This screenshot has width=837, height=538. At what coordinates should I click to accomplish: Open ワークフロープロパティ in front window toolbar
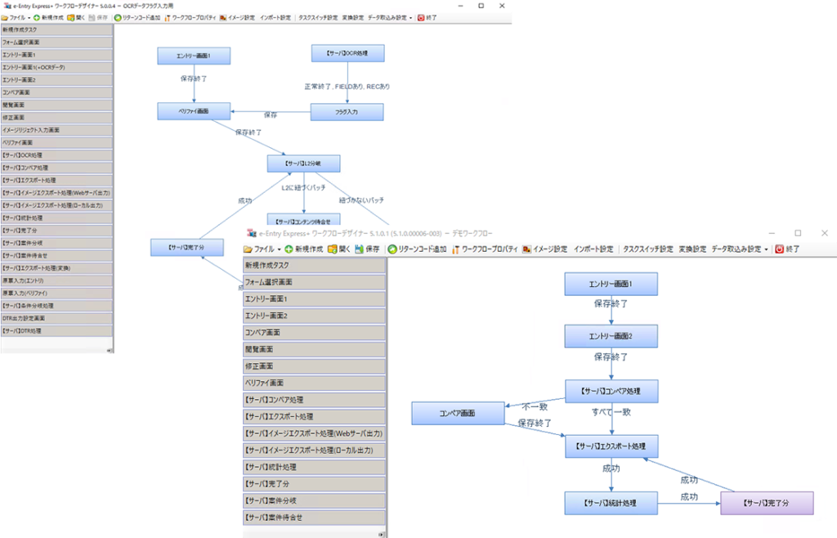pos(456,249)
